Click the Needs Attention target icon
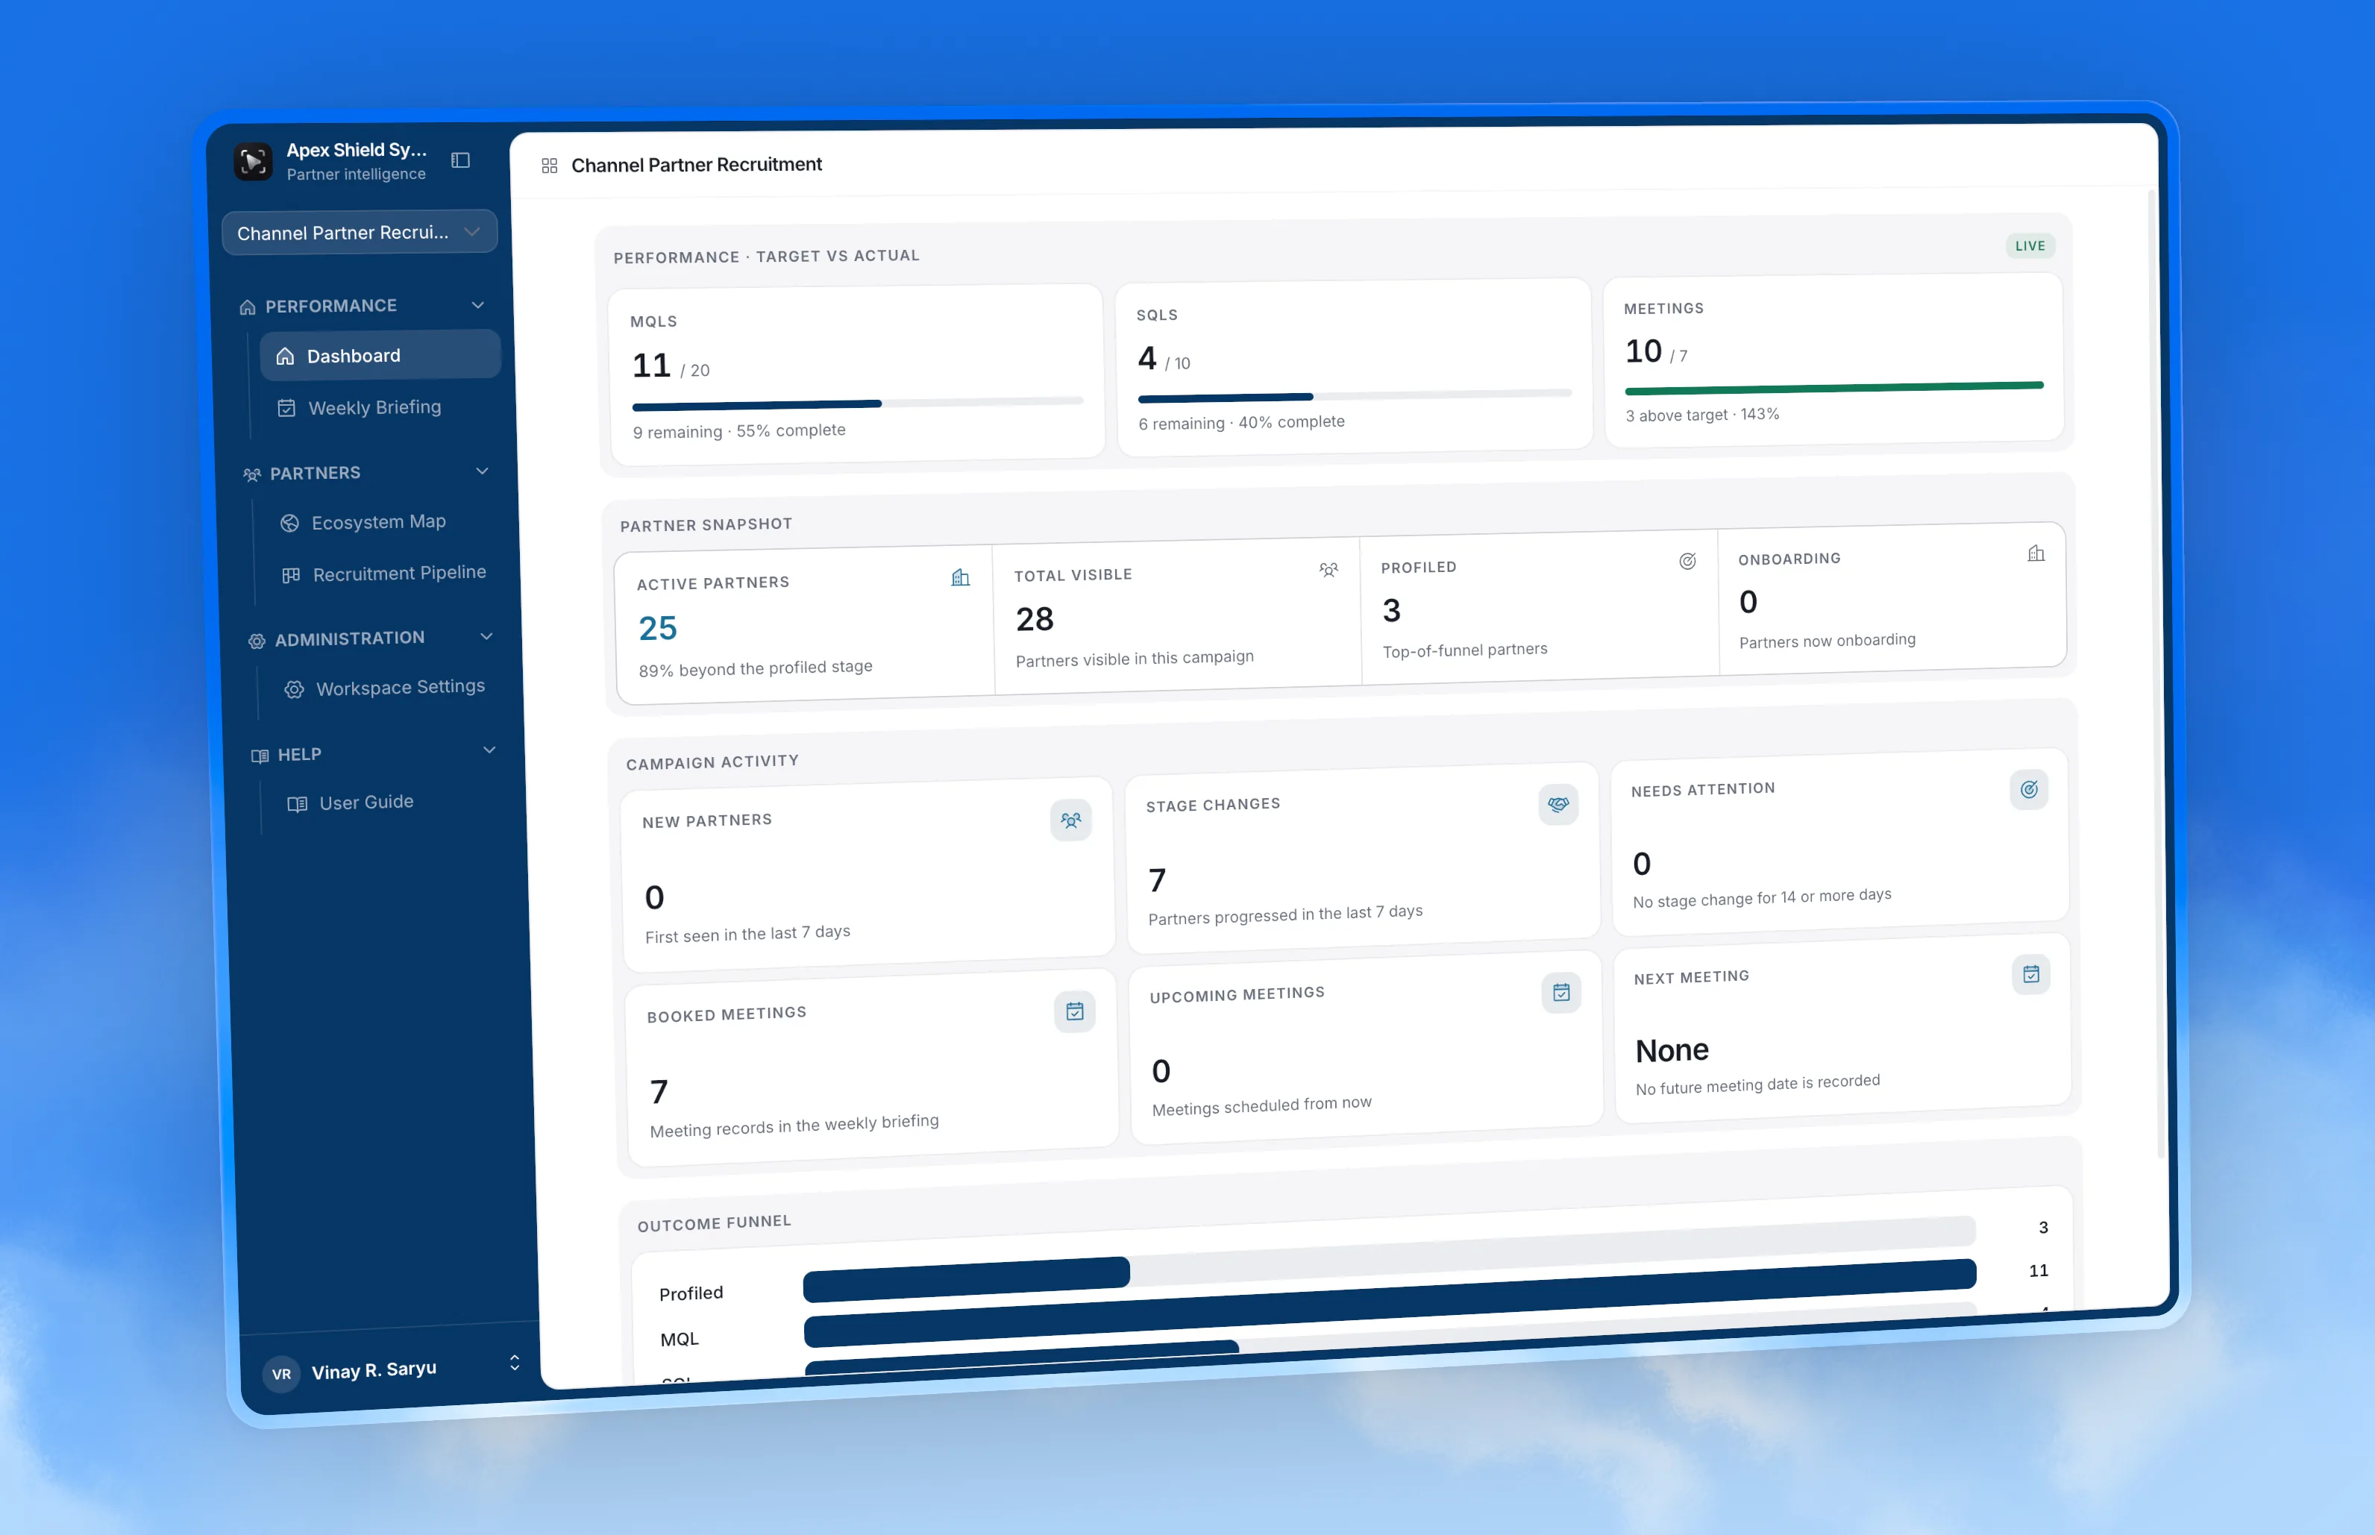This screenshot has width=2375, height=1535. pyautogui.click(x=2028, y=789)
